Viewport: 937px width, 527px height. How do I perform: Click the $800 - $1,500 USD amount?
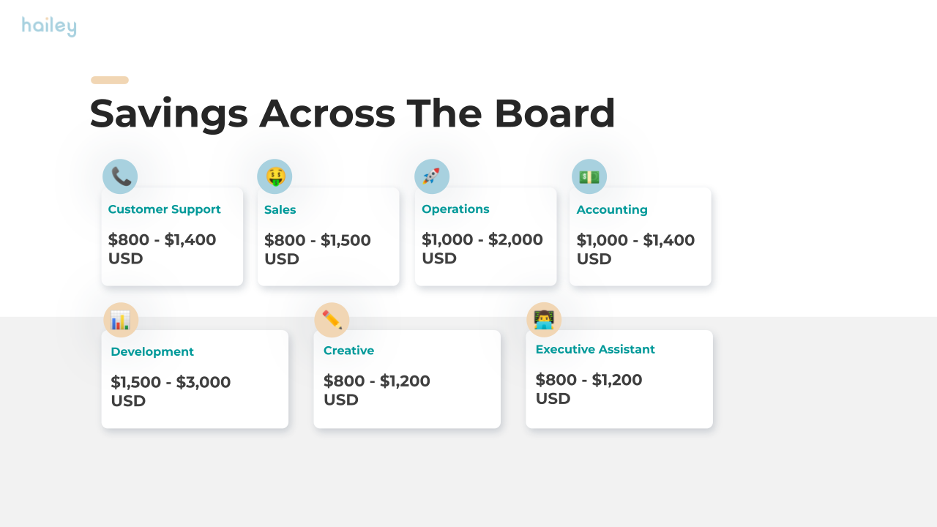coord(318,250)
